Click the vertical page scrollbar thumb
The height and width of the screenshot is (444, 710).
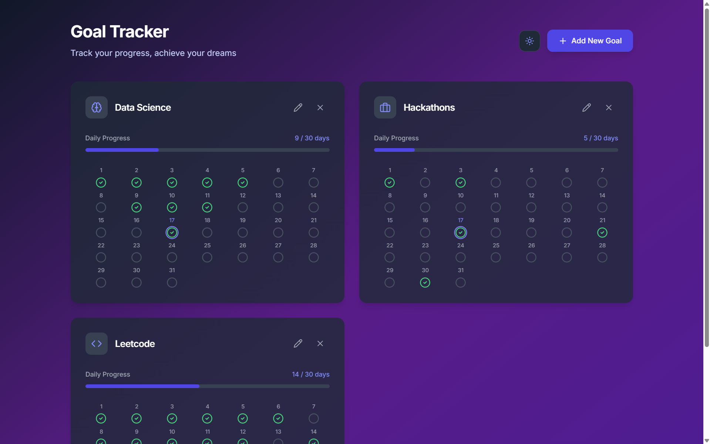[707, 178]
